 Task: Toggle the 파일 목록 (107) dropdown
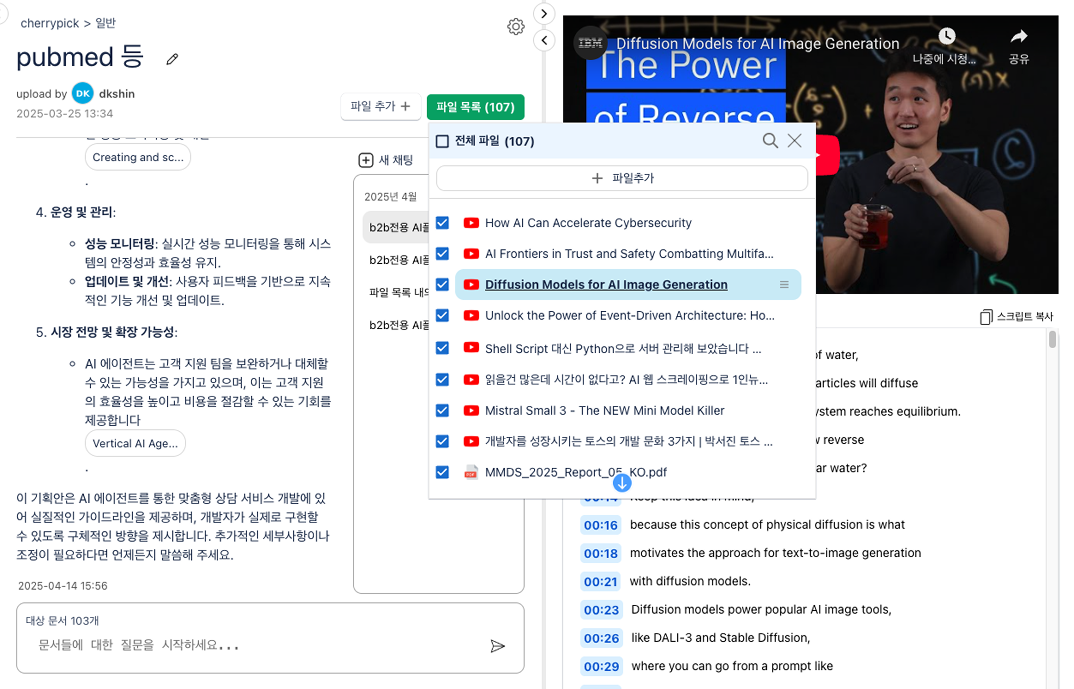475,107
